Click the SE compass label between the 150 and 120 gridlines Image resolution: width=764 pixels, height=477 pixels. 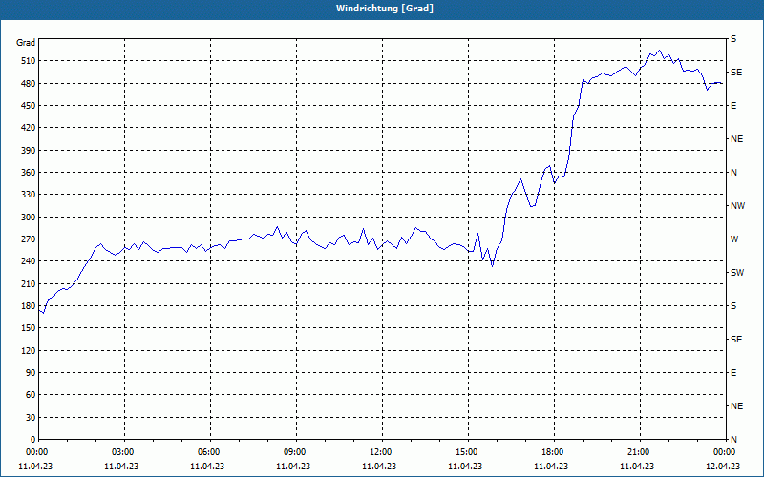tap(736, 340)
